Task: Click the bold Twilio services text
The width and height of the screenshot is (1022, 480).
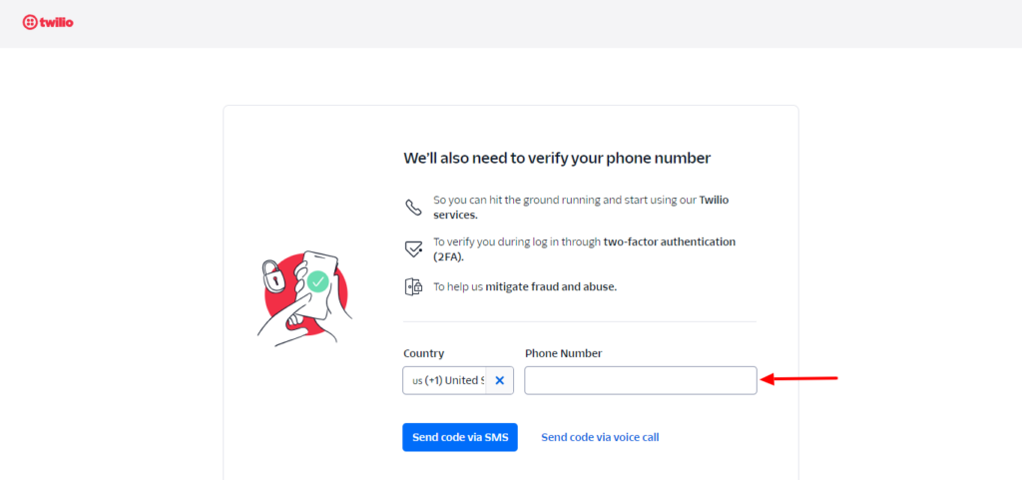Action: (x=455, y=215)
